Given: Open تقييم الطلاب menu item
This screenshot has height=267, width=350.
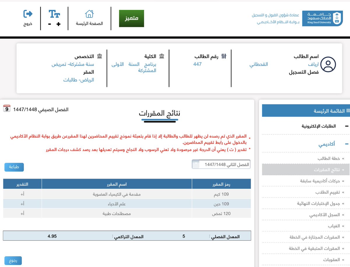Looking at the screenshot, I should (x=328, y=192).
